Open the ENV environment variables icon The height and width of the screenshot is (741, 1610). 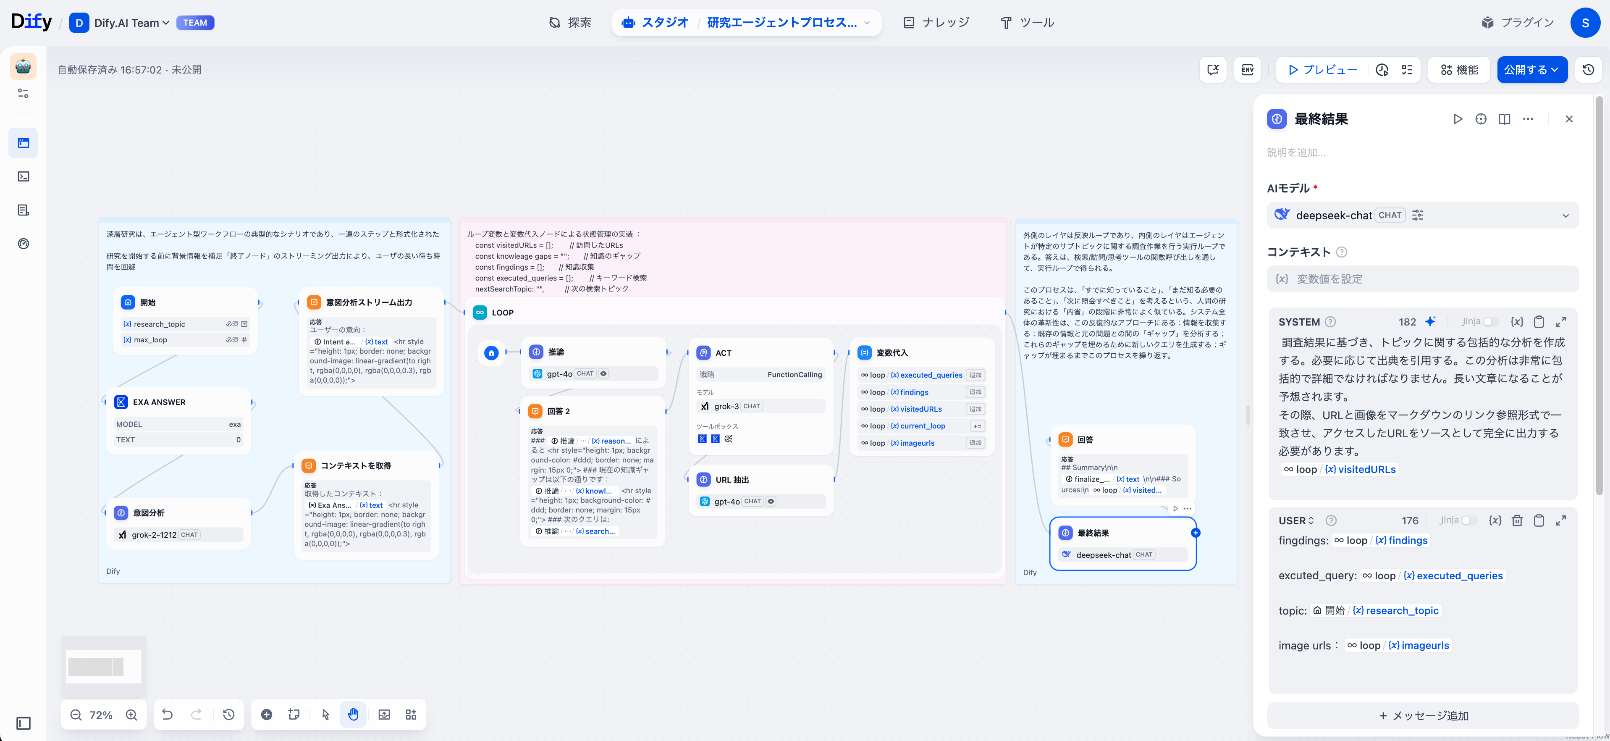click(1248, 70)
